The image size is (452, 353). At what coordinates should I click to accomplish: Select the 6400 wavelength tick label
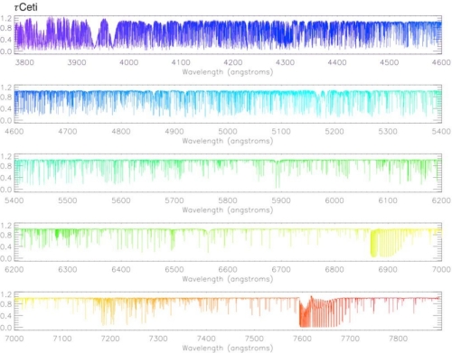click(121, 269)
